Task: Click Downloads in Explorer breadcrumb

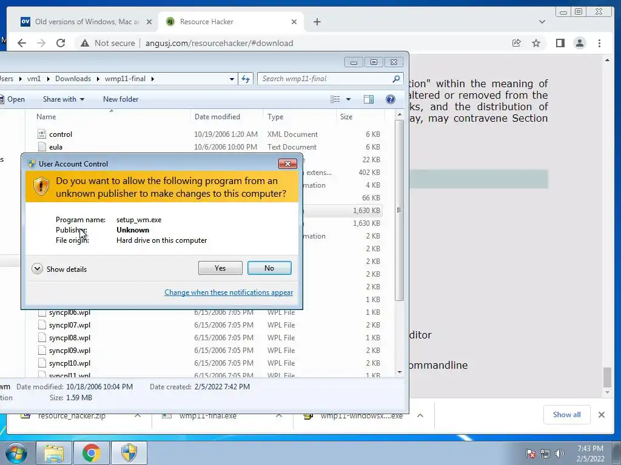Action: click(73, 79)
